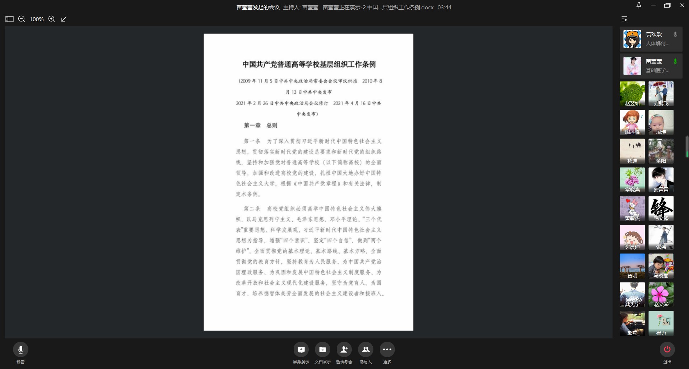This screenshot has width=689, height=369.
Task: Click the meeting title 苗莹莹发起的会议
Action: point(258,7)
